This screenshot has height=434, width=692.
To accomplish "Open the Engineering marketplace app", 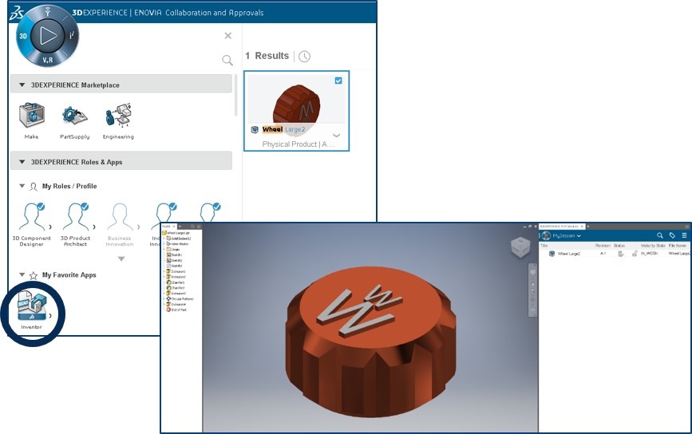I will tap(118, 122).
